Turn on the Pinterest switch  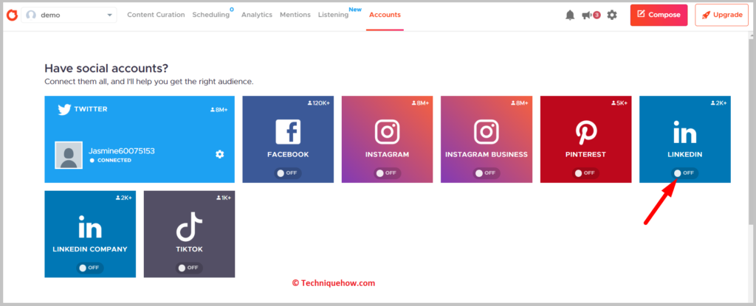585,173
